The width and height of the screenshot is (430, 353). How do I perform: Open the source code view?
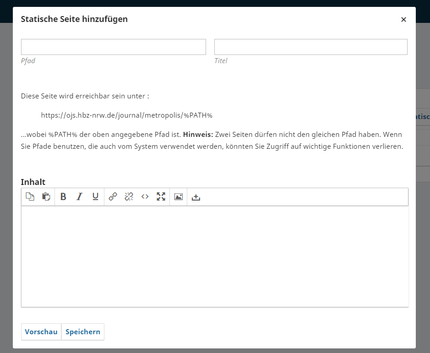(x=145, y=197)
